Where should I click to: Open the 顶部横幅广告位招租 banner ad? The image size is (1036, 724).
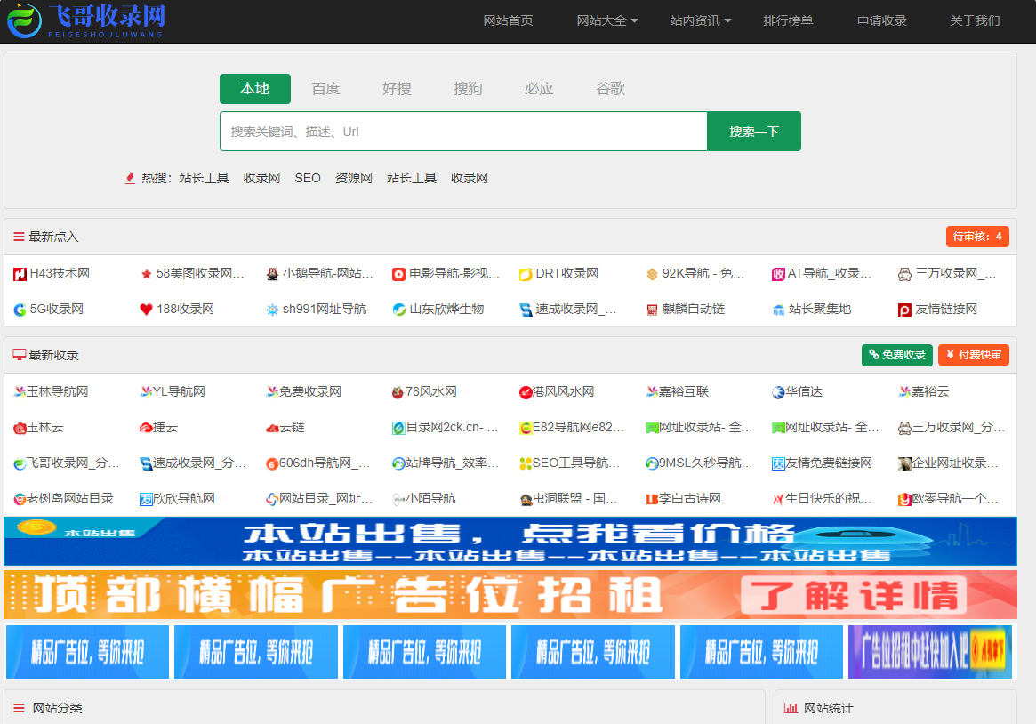coord(510,594)
